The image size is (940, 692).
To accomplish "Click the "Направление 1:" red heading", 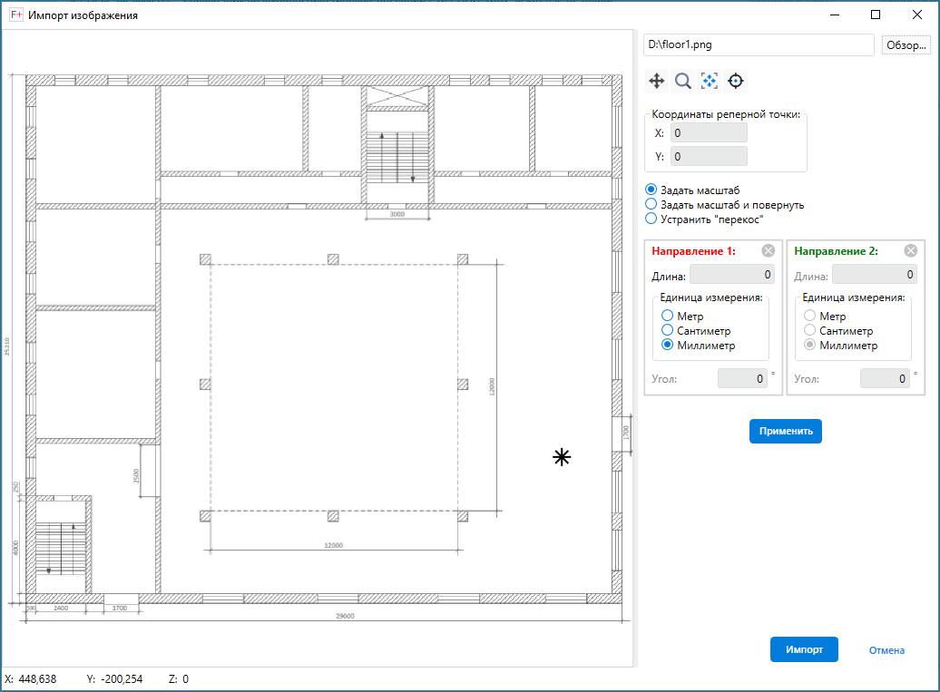I will click(x=693, y=251).
